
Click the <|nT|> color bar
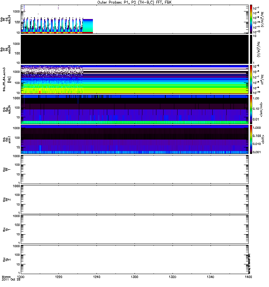(x=251, y=140)
